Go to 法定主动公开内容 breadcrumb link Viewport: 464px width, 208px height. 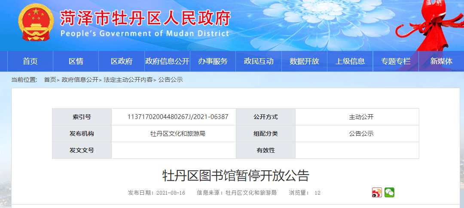[x=128, y=80]
